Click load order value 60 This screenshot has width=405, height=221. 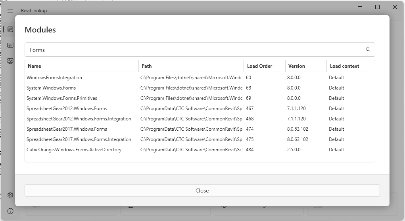click(x=248, y=78)
